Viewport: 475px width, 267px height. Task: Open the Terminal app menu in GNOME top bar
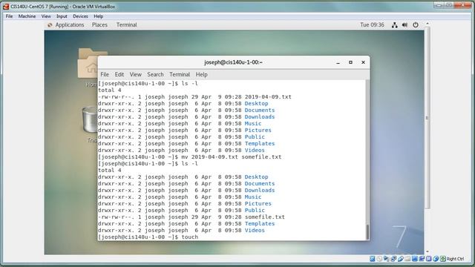(127, 24)
